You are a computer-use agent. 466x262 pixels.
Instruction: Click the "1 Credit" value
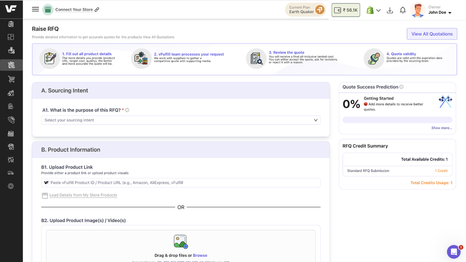point(441,171)
